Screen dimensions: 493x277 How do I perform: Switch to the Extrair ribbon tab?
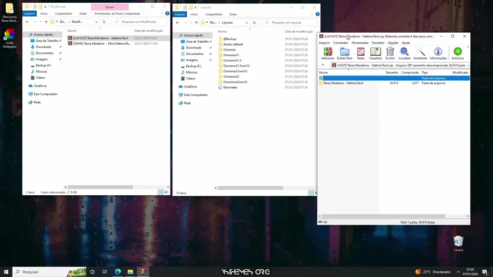(110, 7)
